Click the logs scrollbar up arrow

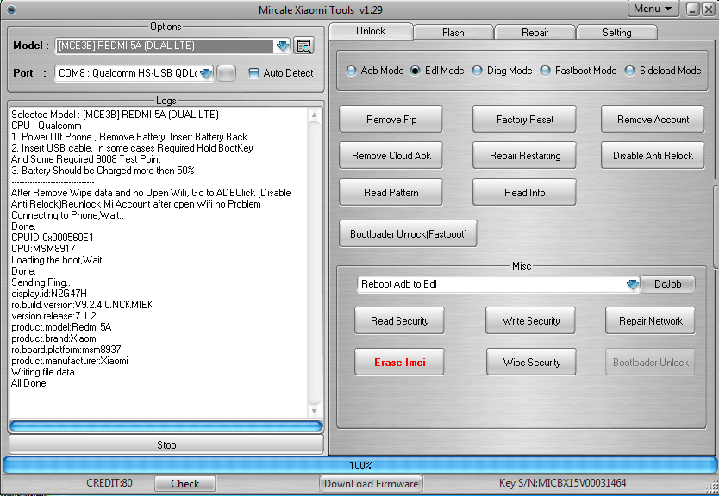coord(314,115)
